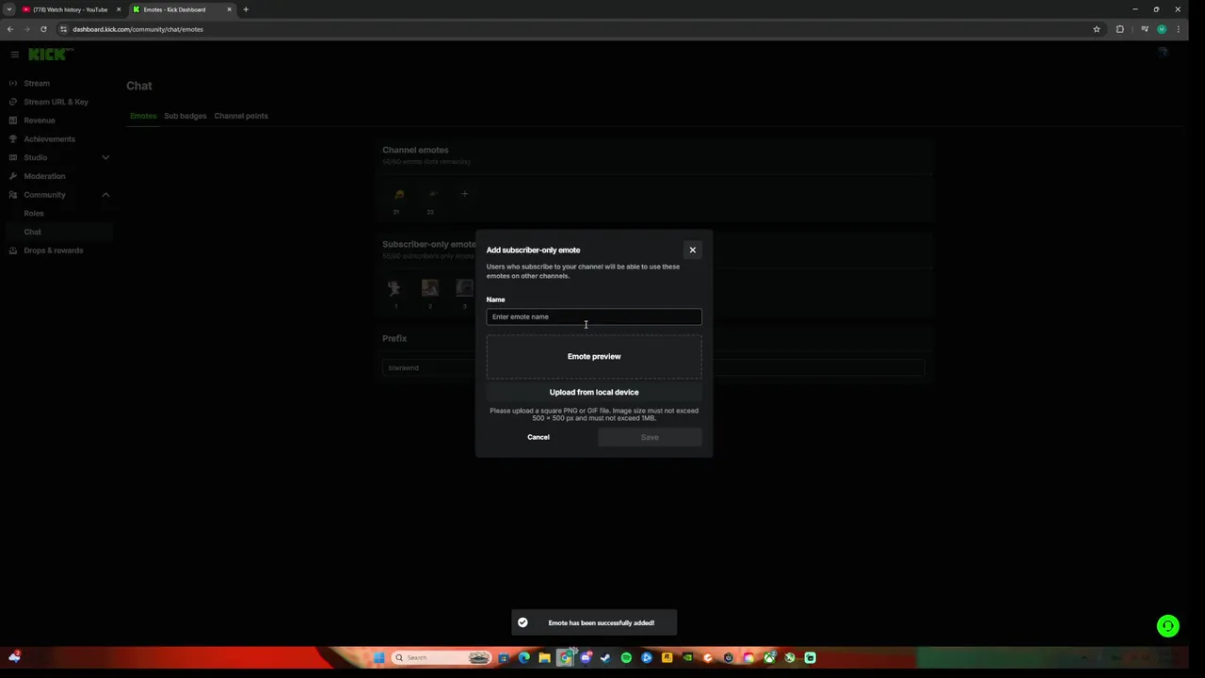
Task: Open the Chrome profile avatar
Action: [x=1162, y=29]
